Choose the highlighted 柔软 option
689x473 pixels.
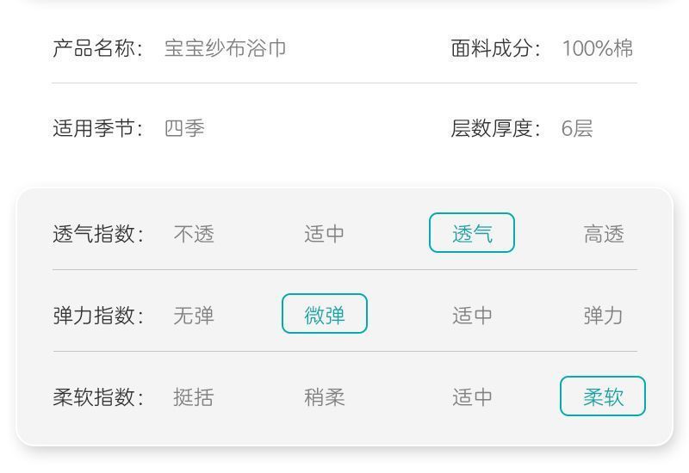pos(602,396)
